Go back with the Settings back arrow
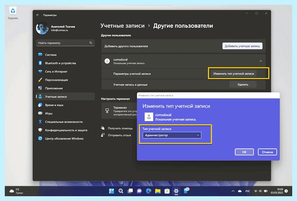This screenshot has width=297, height=201. tap(38, 15)
